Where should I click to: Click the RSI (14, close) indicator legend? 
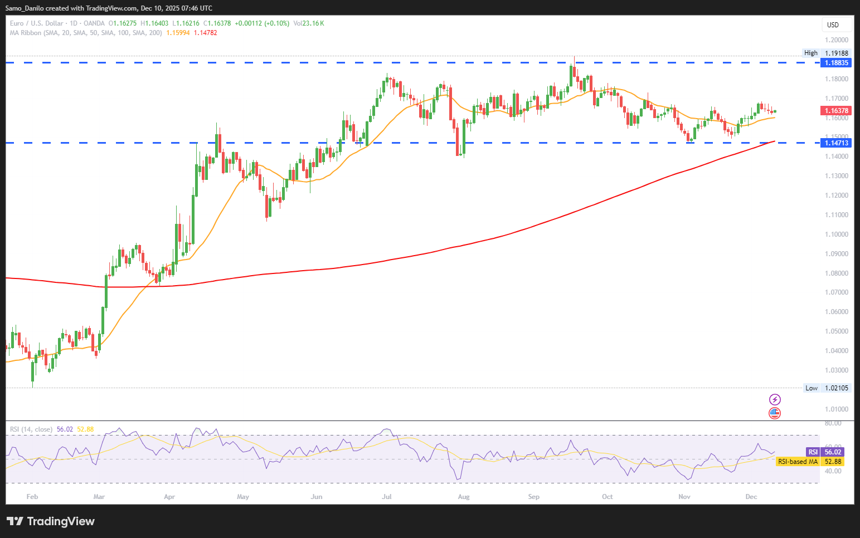[31, 429]
